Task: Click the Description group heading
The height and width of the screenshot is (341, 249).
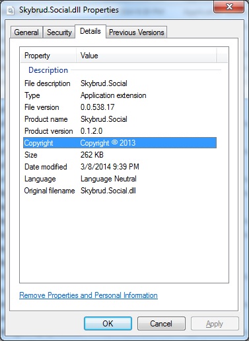Action: (48, 70)
